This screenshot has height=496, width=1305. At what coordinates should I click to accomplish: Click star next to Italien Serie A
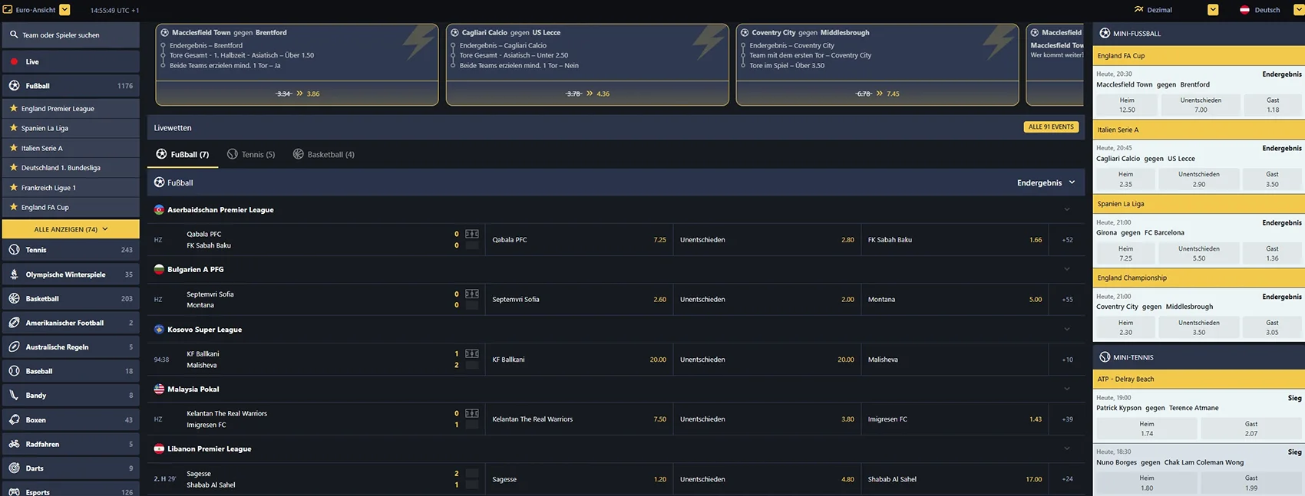(x=13, y=148)
